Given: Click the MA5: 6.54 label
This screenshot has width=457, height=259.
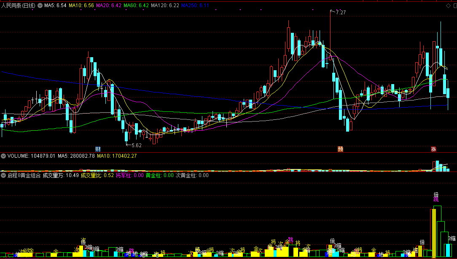Looking at the screenshot, I should pyautogui.click(x=55, y=5).
